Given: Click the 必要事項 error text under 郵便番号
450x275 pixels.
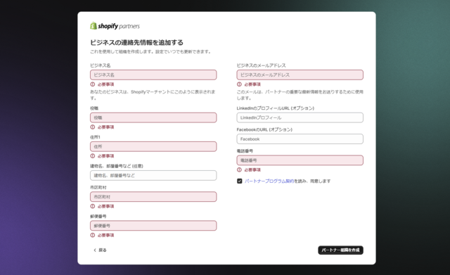Looking at the screenshot, I should pyautogui.click(x=105, y=235).
